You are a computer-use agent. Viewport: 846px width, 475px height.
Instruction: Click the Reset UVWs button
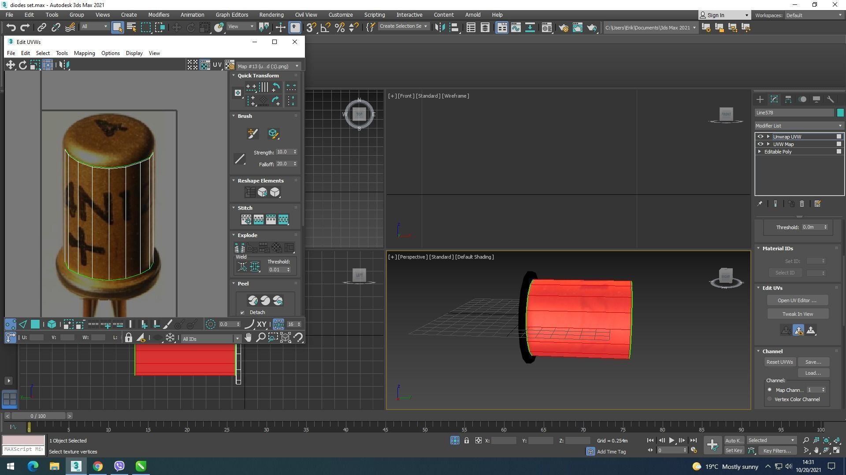tap(779, 362)
